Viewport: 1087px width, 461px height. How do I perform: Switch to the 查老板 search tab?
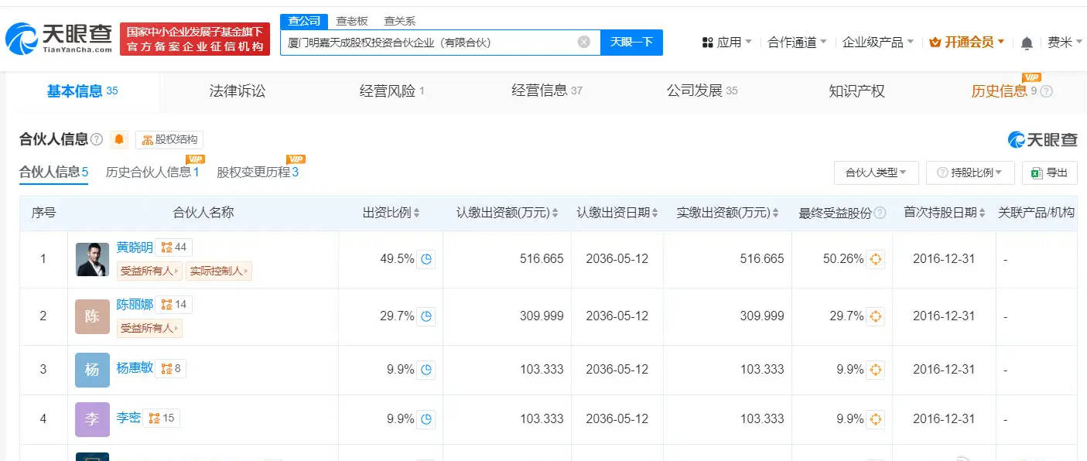click(x=353, y=21)
